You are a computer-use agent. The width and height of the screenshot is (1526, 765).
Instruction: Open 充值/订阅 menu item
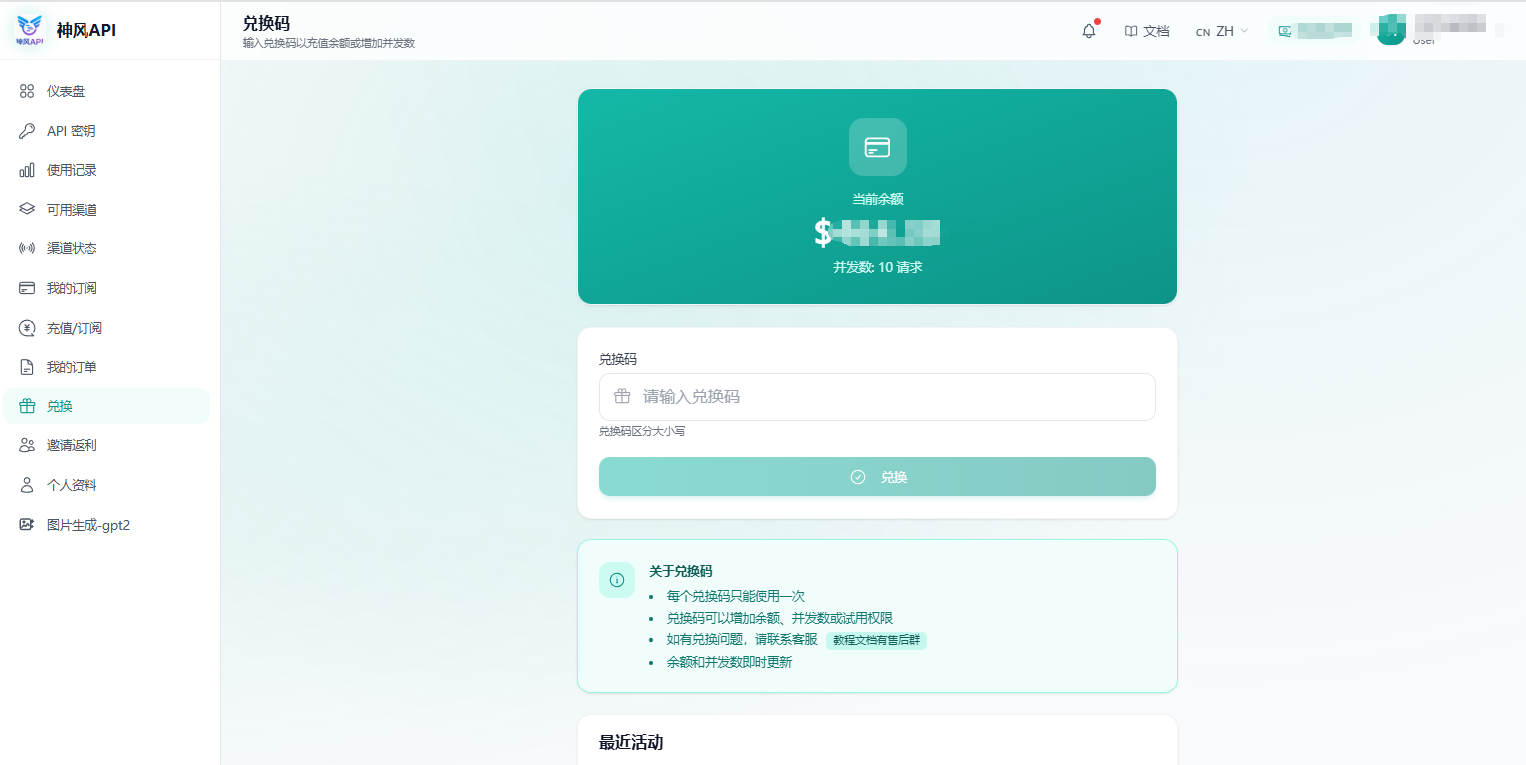tap(106, 328)
